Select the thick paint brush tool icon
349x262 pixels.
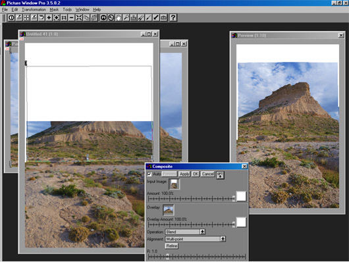156,18
